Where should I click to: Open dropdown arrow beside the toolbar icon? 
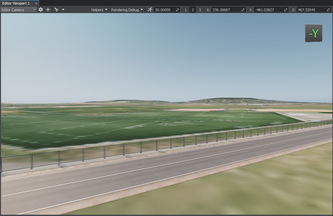tap(63, 10)
